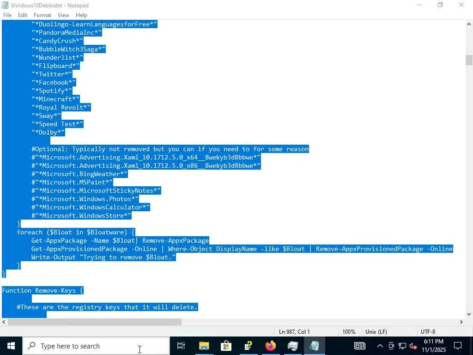The width and height of the screenshot is (473, 355).
Task: Click the #"*Microsoft.MSPaint*" line
Action: [x=72, y=182]
